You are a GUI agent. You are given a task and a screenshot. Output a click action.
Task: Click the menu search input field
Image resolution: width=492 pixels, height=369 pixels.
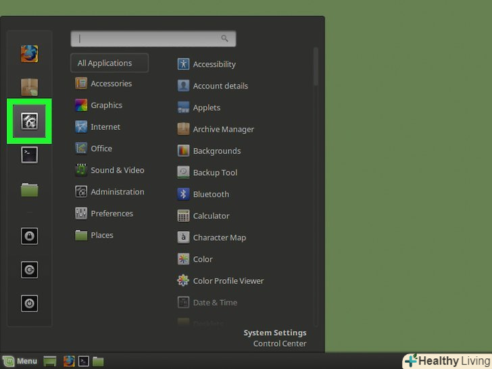point(153,39)
